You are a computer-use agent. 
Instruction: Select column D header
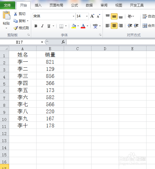pos(105,49)
